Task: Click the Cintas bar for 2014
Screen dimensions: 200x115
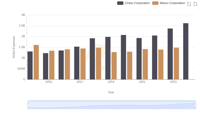Action: pyautogui.click(x=30, y=66)
